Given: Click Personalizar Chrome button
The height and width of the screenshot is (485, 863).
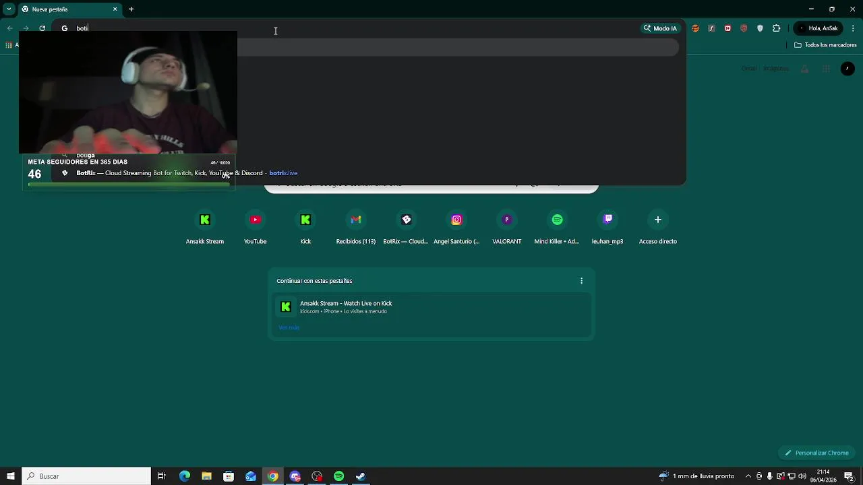Looking at the screenshot, I should (816, 453).
